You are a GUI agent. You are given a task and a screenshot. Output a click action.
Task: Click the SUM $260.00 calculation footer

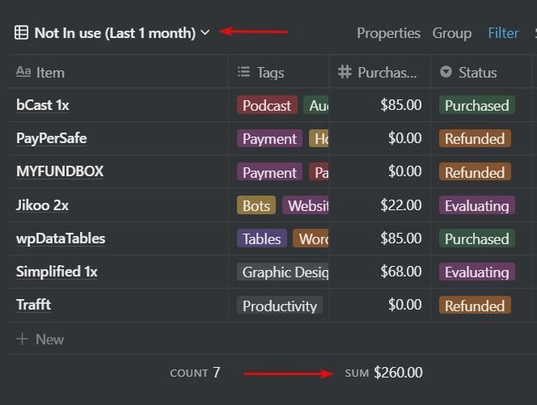tap(383, 373)
